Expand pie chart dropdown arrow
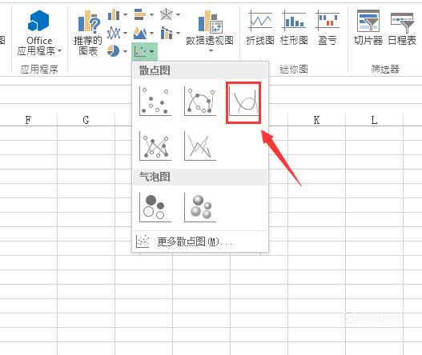Viewport: 422px width, 355px height. [x=126, y=51]
